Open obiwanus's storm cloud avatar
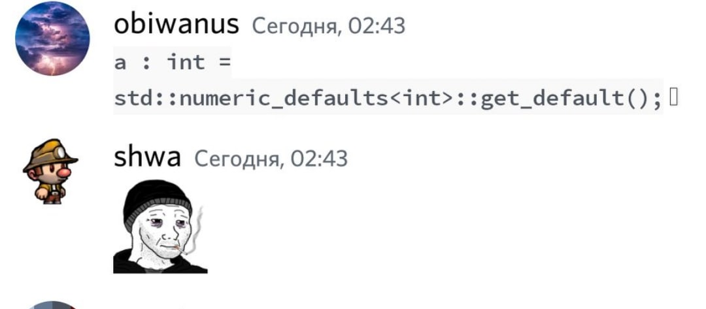The height and width of the screenshot is (309, 706). point(52,39)
